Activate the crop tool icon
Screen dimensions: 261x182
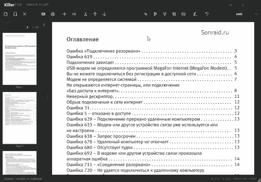coord(174,14)
